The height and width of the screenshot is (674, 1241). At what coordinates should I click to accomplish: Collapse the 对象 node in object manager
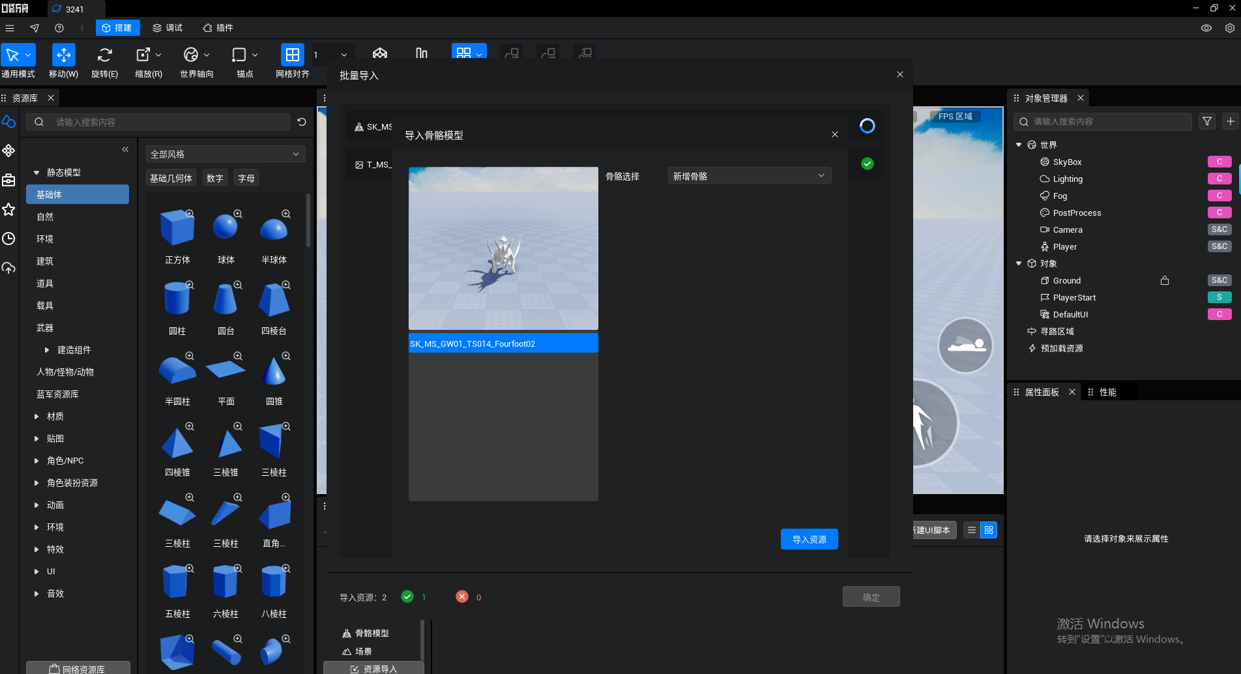pyautogui.click(x=1019, y=263)
